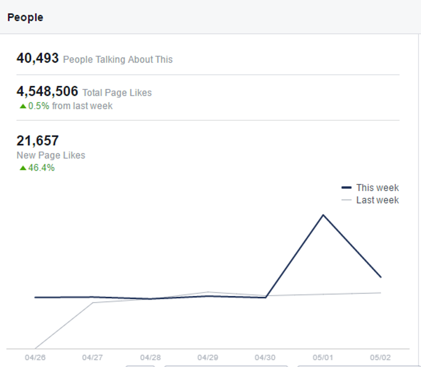Click the gray Last week legend line

[347, 200]
